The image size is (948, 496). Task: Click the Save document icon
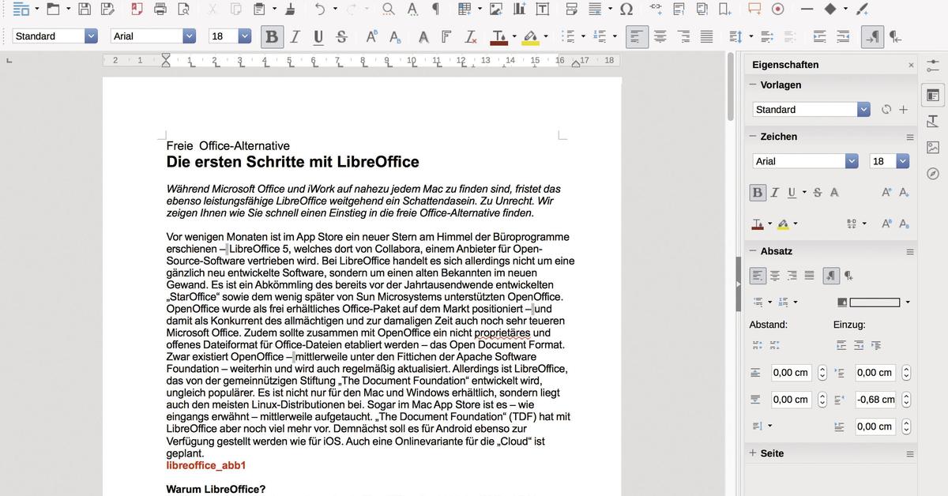coord(85,9)
